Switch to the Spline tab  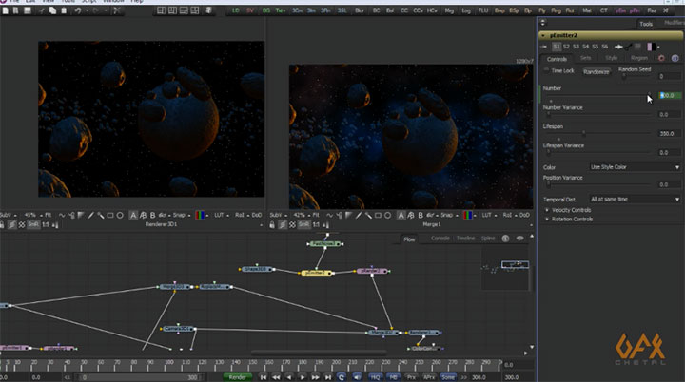point(488,239)
